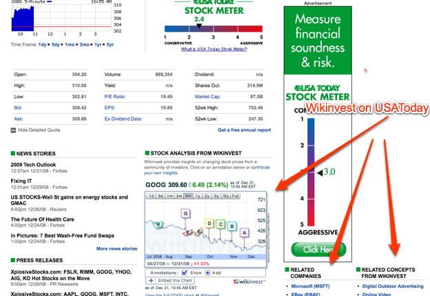Click the wikinvest logo under the chart
The height and width of the screenshot is (296, 430).
point(249,282)
